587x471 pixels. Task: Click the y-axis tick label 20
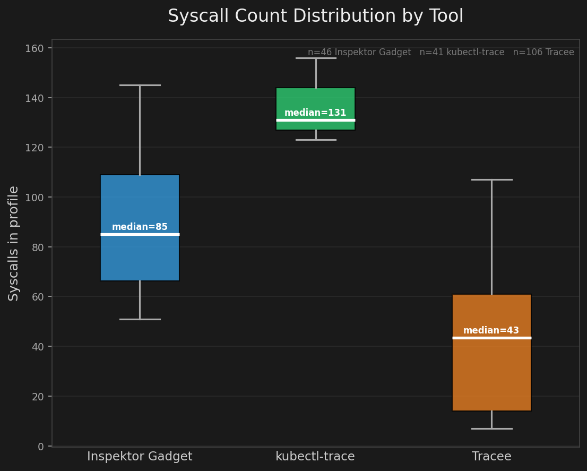tap(38, 397)
